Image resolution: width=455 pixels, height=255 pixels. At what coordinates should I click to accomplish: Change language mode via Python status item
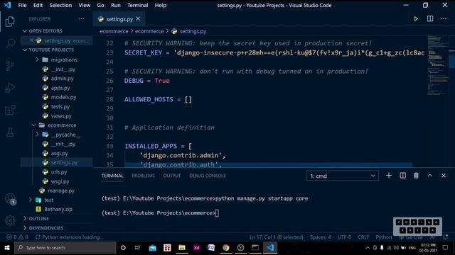(383, 237)
